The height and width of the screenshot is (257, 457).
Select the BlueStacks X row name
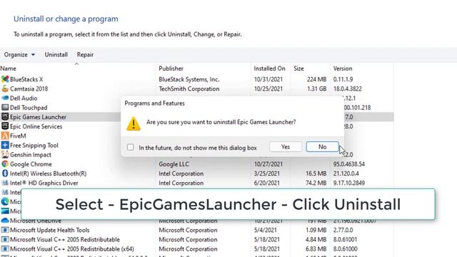(26, 79)
